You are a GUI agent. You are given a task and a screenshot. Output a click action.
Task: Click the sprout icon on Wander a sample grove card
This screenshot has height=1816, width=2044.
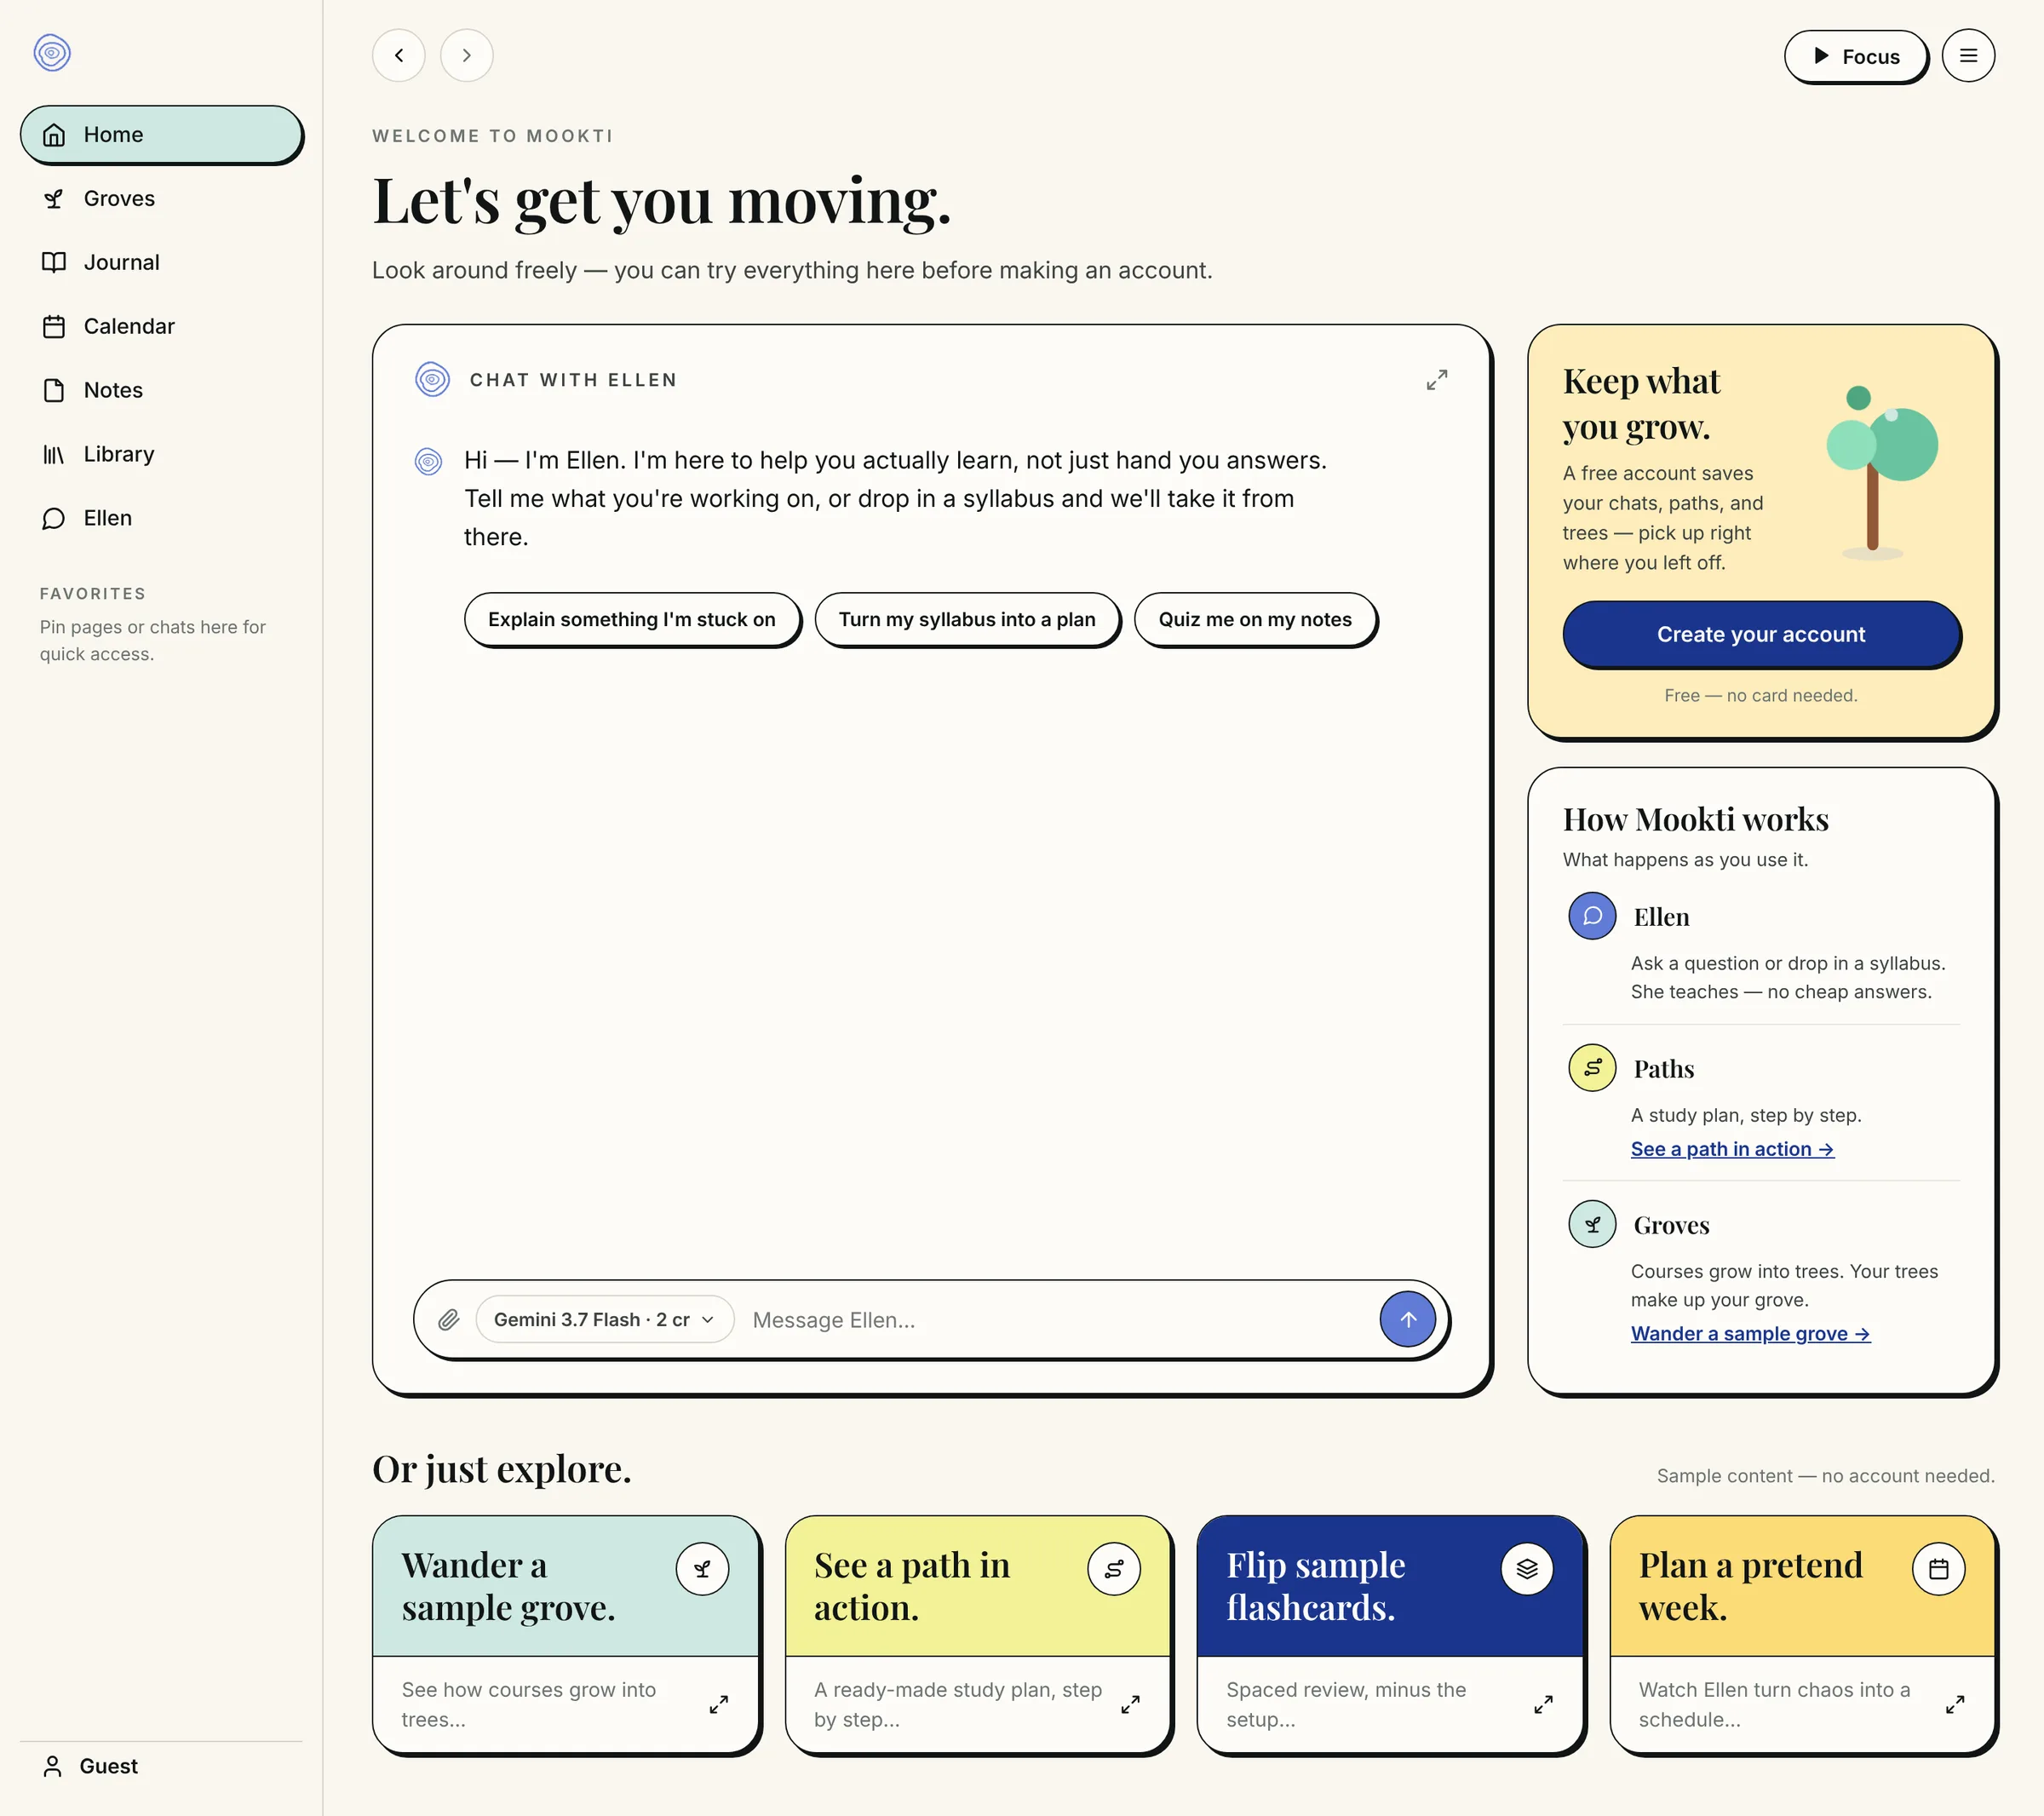point(702,1569)
